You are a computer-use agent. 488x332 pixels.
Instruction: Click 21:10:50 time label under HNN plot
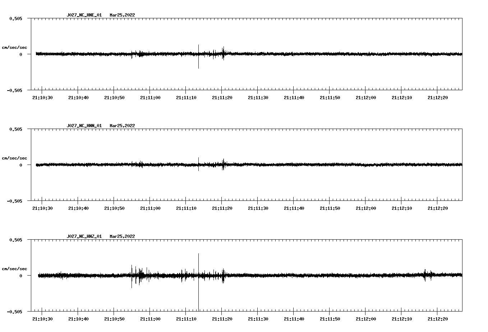(x=114, y=208)
